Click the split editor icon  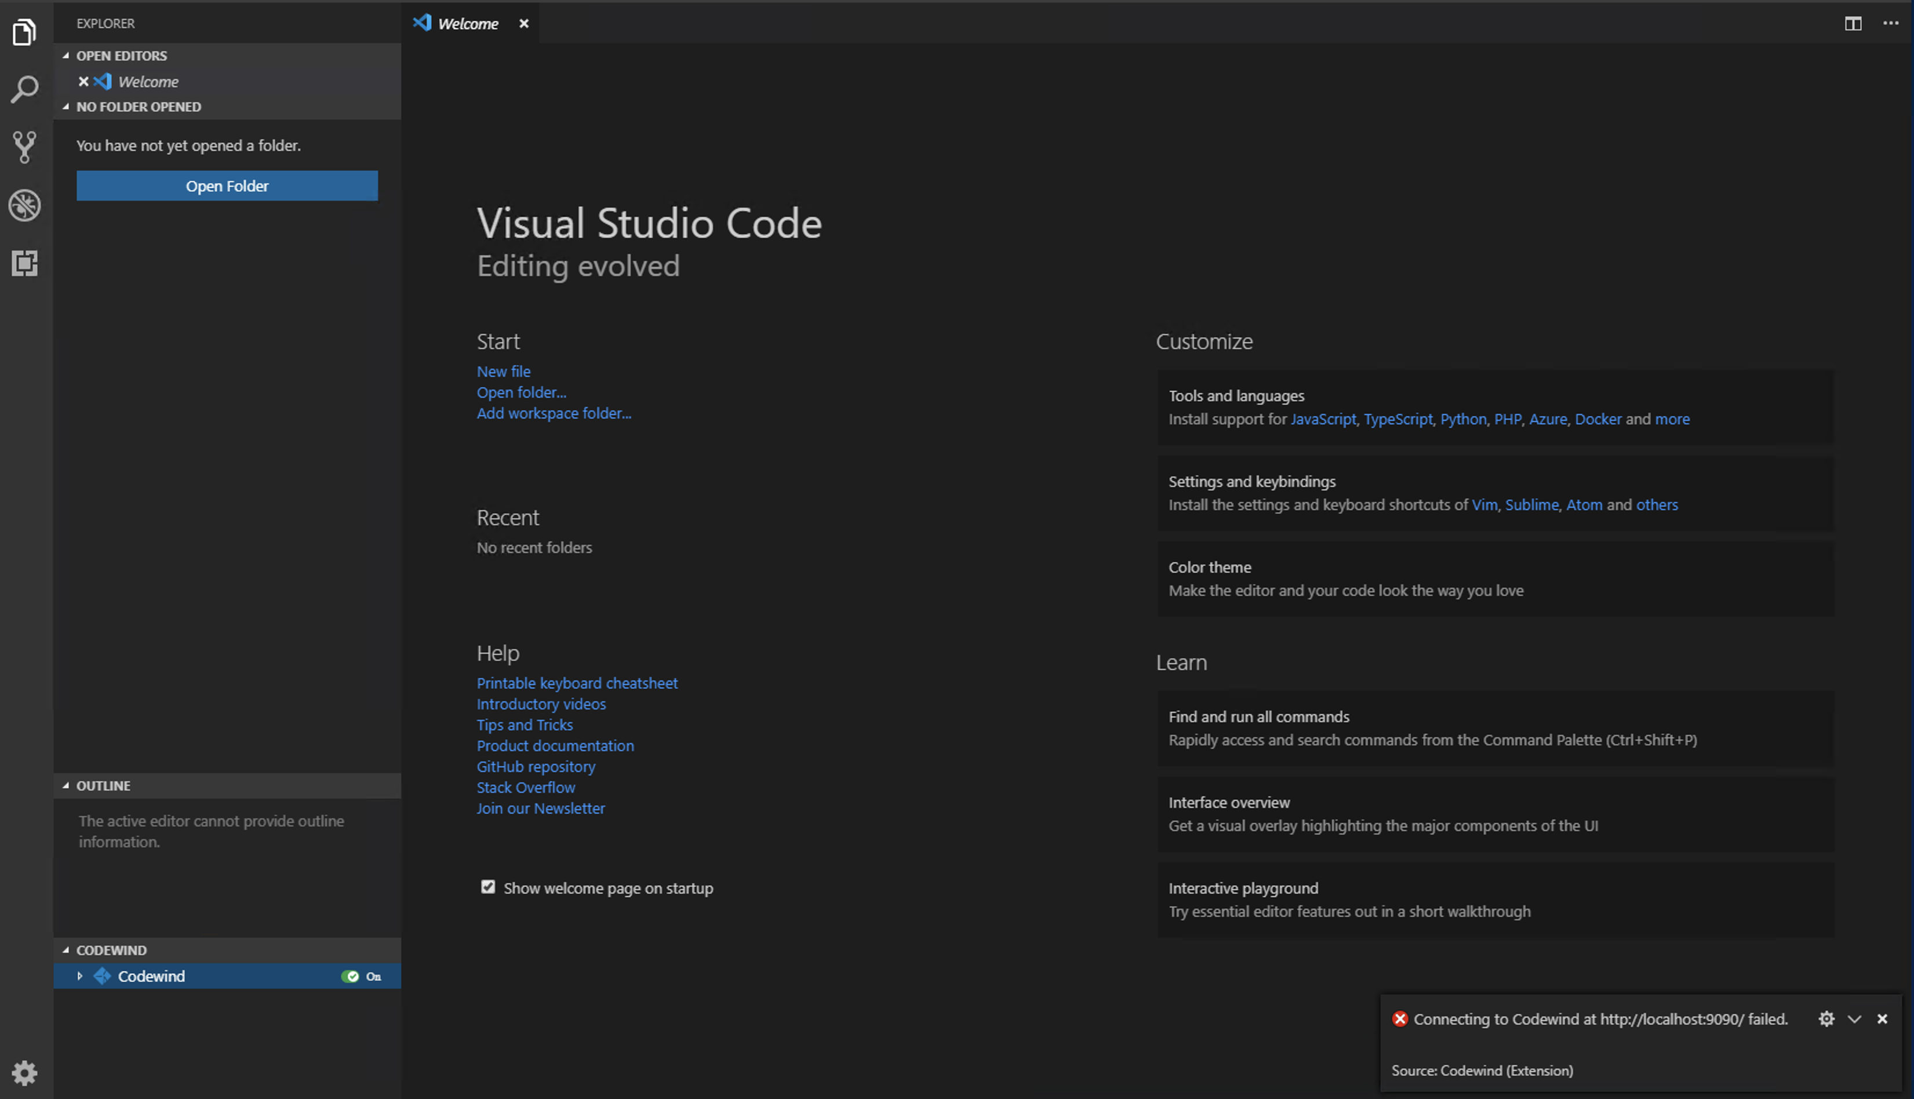pyautogui.click(x=1853, y=23)
